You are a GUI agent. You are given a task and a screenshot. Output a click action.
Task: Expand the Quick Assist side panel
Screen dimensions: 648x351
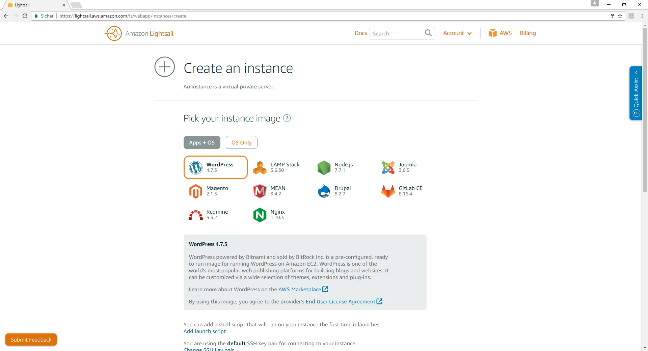636,93
